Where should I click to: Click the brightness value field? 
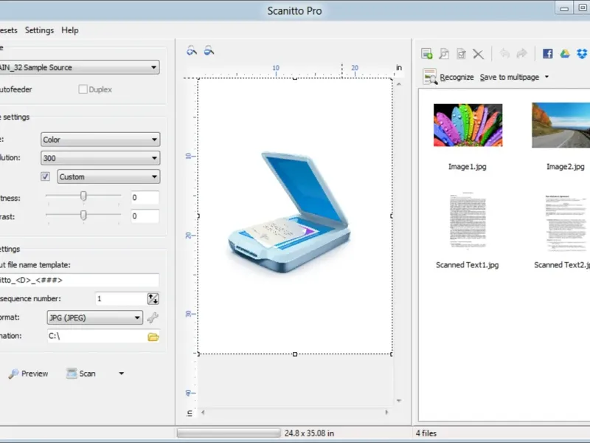[x=145, y=197]
